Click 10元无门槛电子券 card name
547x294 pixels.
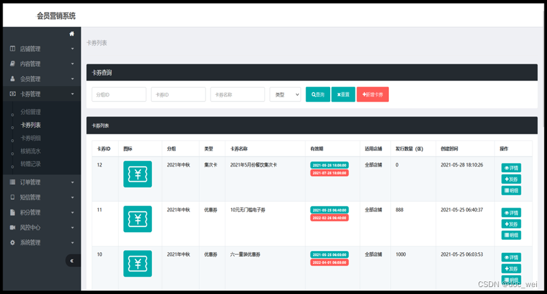248,210
